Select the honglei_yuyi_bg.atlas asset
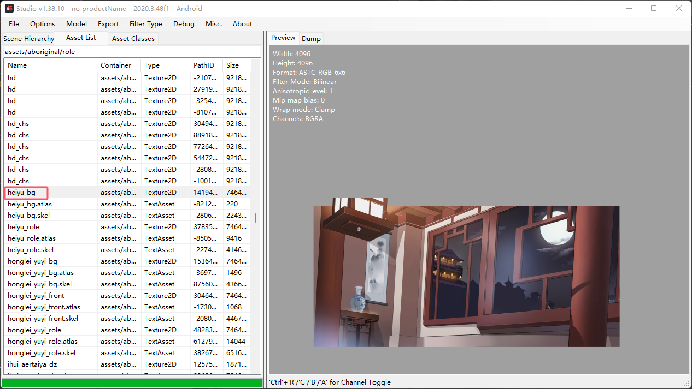This screenshot has height=389, width=692. pyautogui.click(x=127, y=273)
